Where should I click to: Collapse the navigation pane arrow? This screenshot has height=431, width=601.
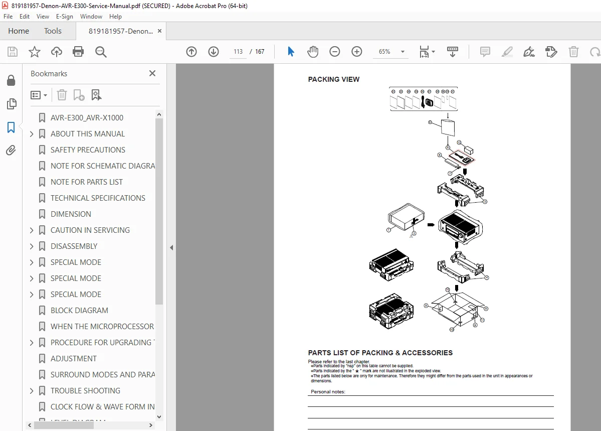171,247
